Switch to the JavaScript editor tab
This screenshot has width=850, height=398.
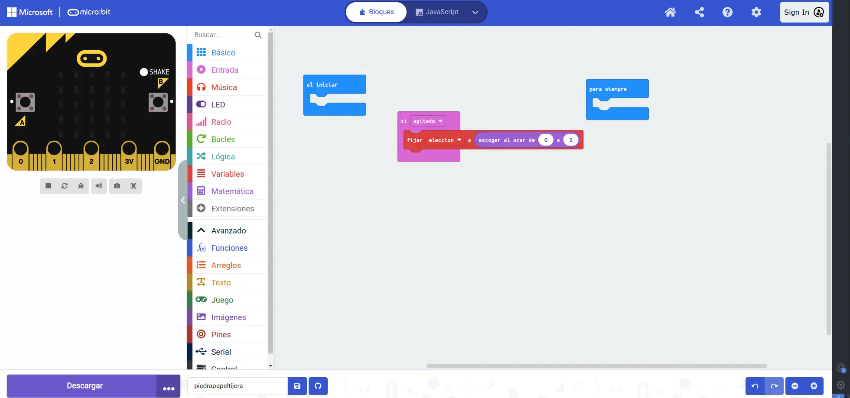437,12
